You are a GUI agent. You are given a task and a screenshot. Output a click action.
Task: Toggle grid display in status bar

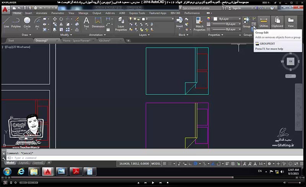pyautogui.click(x=164, y=164)
